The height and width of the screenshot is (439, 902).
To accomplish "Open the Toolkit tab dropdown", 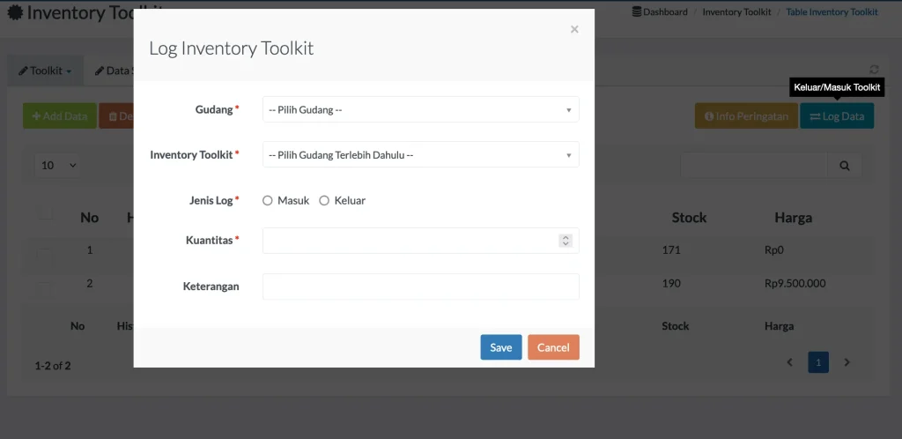I will click(46, 71).
